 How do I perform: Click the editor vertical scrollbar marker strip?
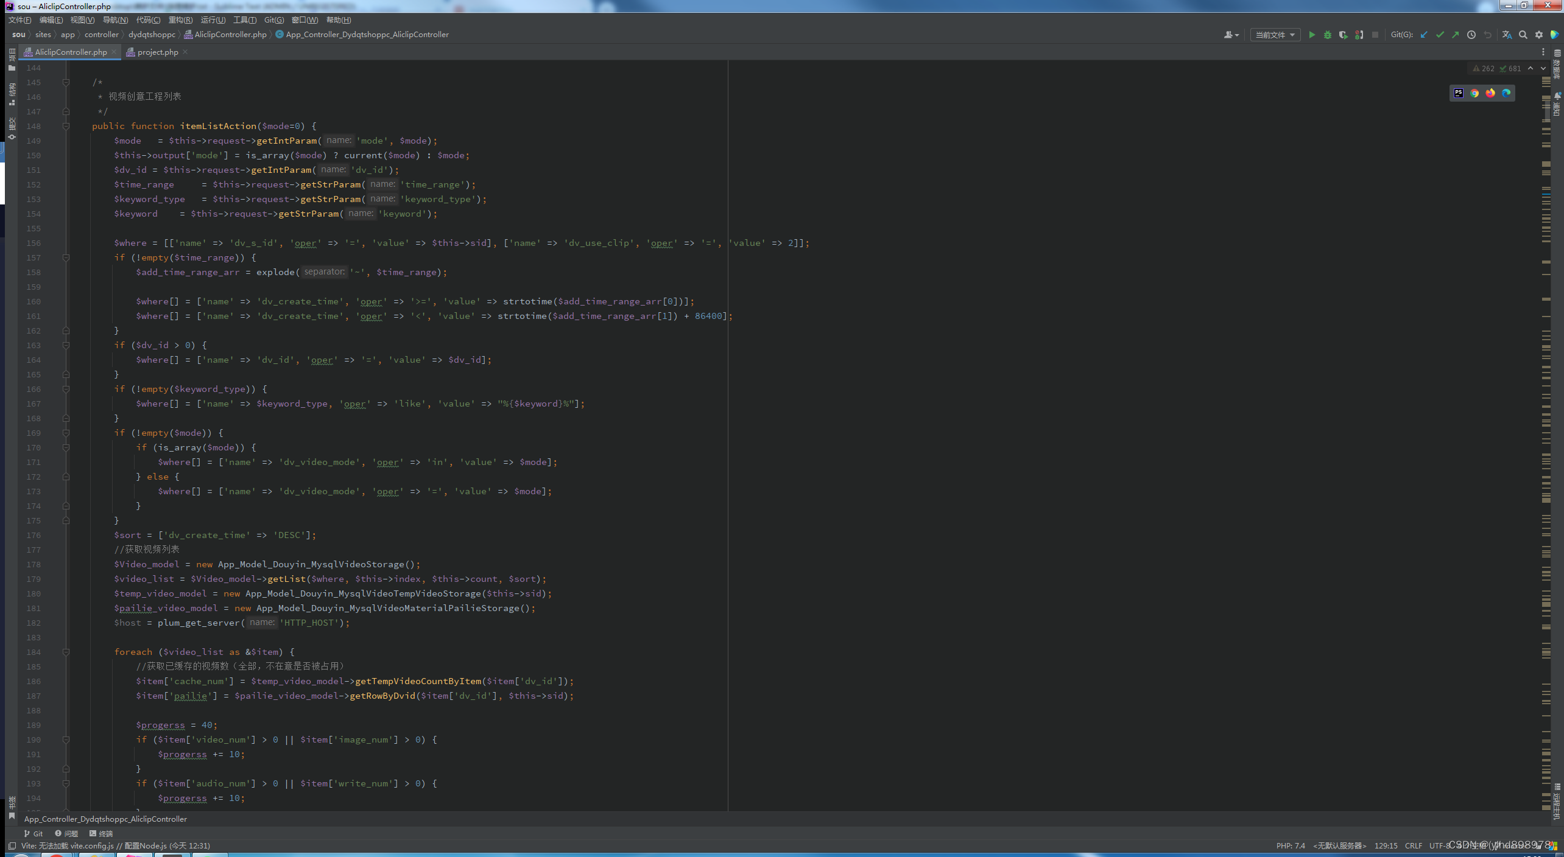pos(1546,444)
